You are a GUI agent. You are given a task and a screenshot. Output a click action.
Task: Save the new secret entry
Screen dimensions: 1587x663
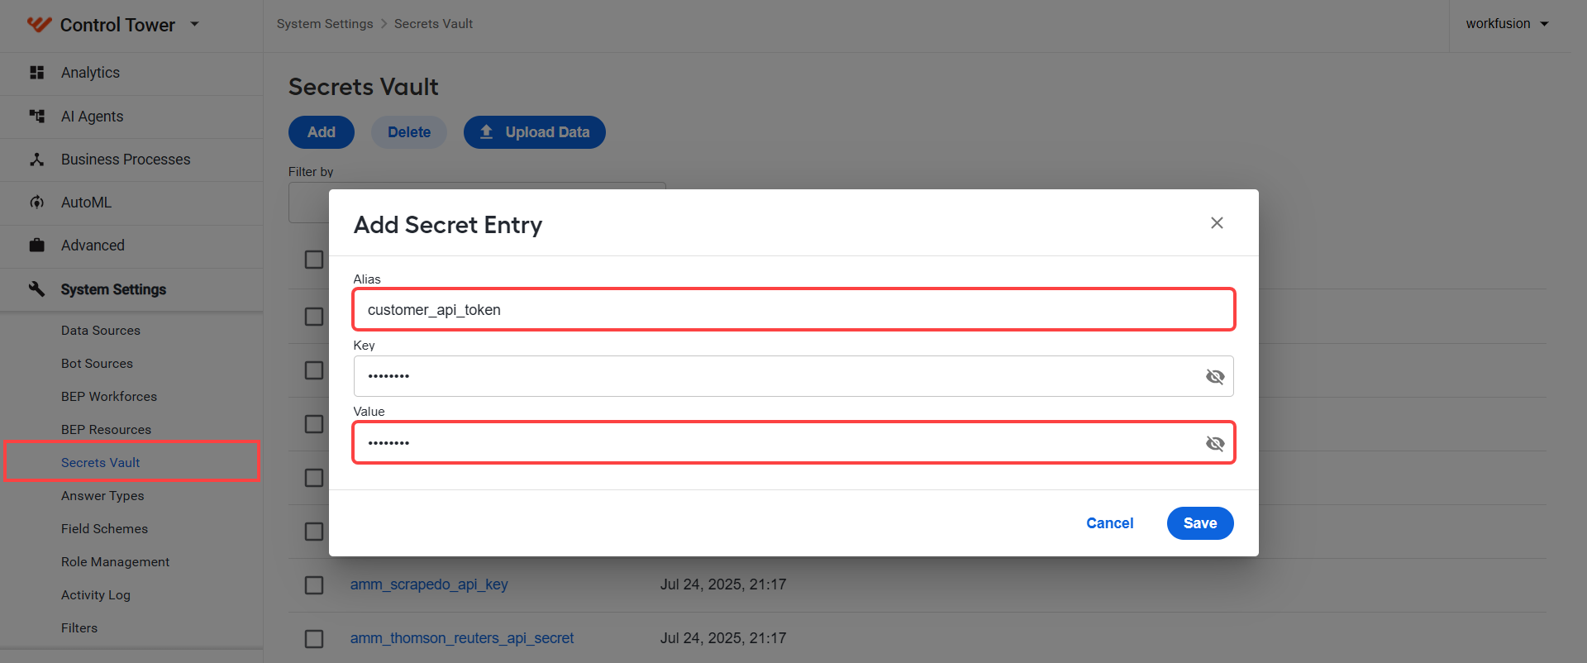[x=1200, y=523]
